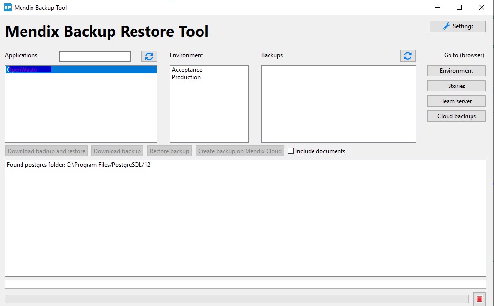Click the Mendix app icon in title bar
Viewport: 494px width, 306px height.
pos(7,7)
